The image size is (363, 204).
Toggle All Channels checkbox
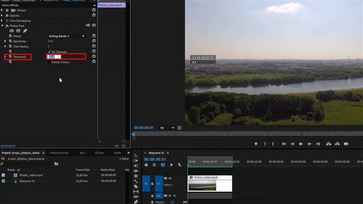tap(49, 52)
